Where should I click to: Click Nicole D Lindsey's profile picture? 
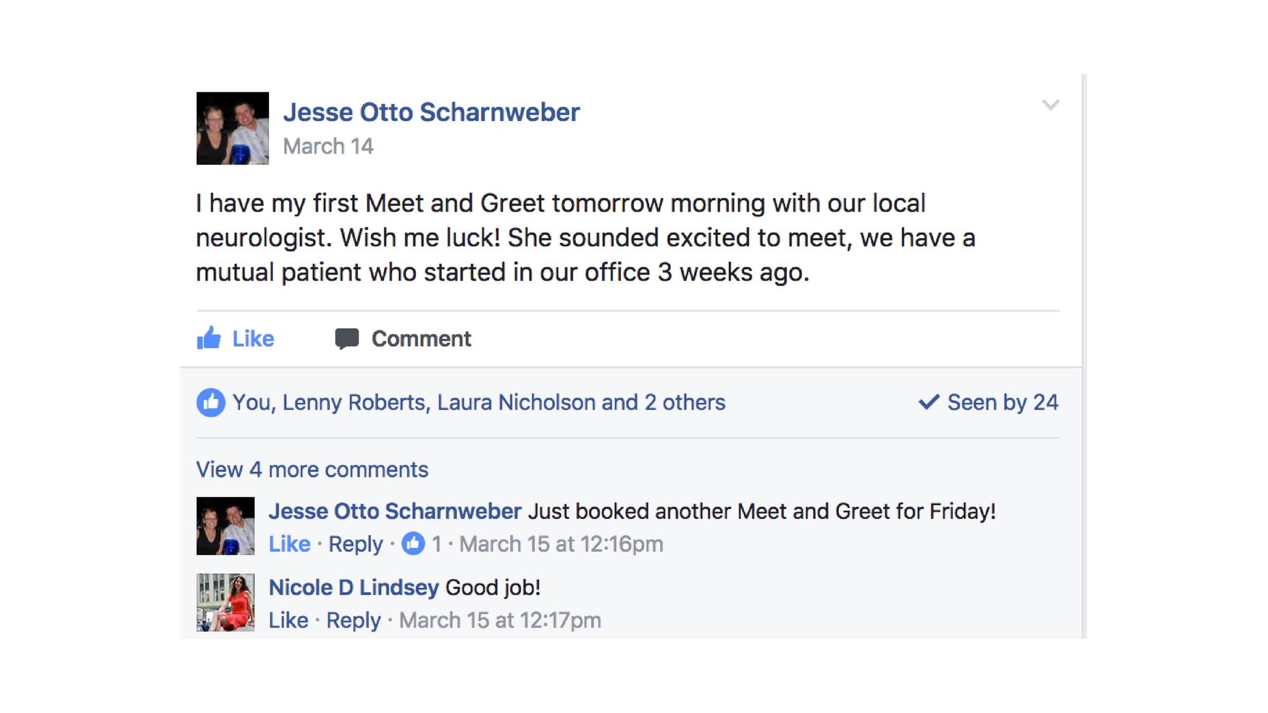click(225, 602)
